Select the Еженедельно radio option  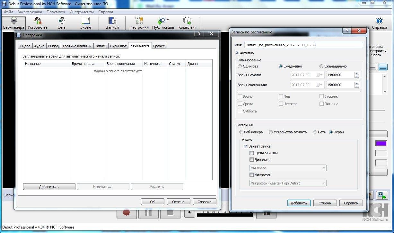321,66
